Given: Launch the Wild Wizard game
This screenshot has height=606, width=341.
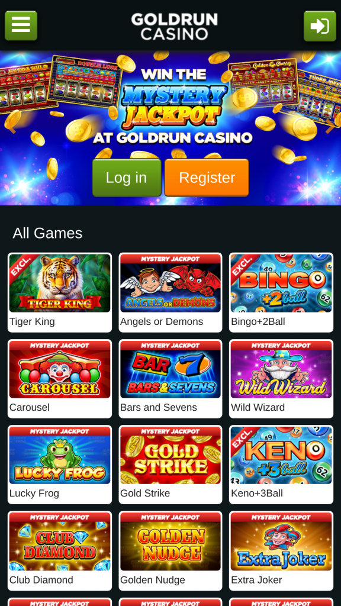Looking at the screenshot, I should (x=281, y=379).
